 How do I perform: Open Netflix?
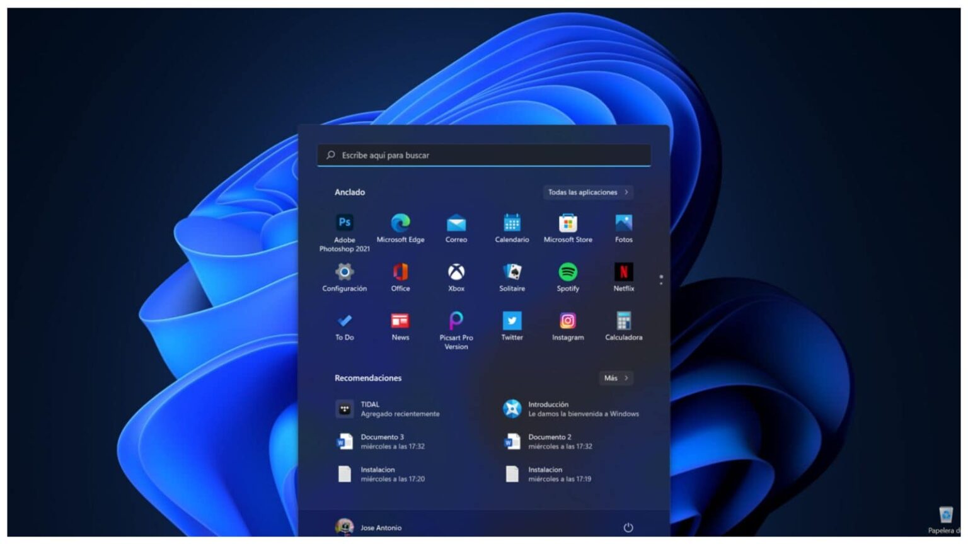point(623,277)
